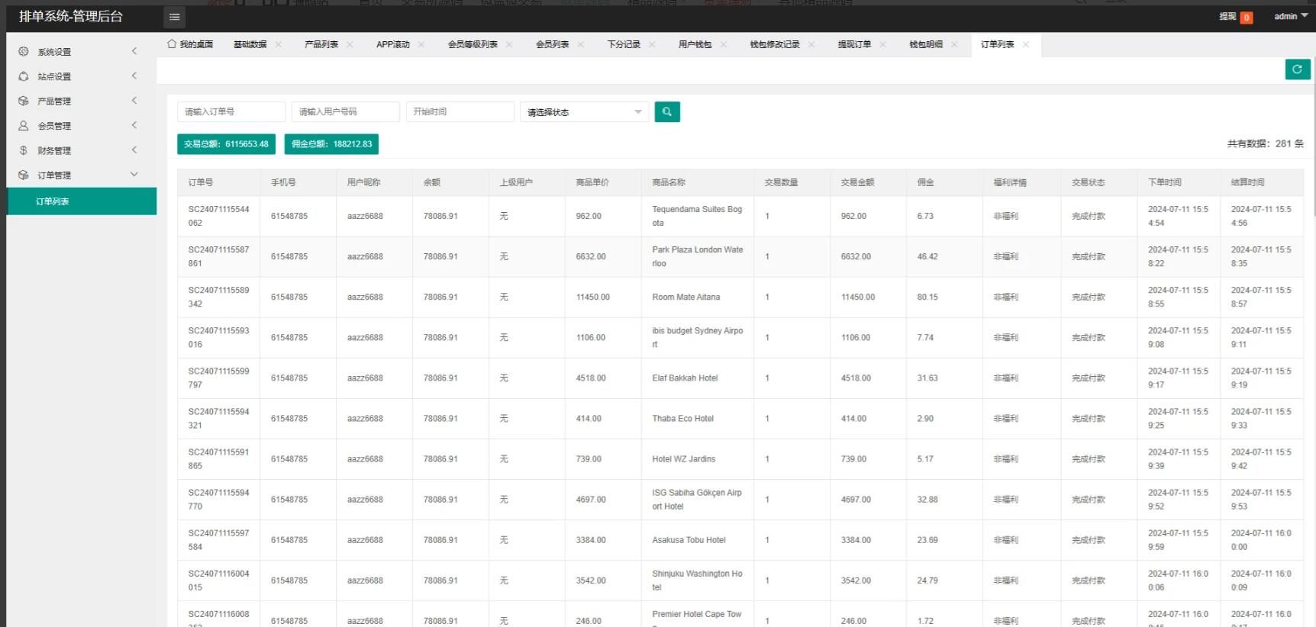Click the green search magnifier button
The height and width of the screenshot is (627, 1316).
(666, 112)
